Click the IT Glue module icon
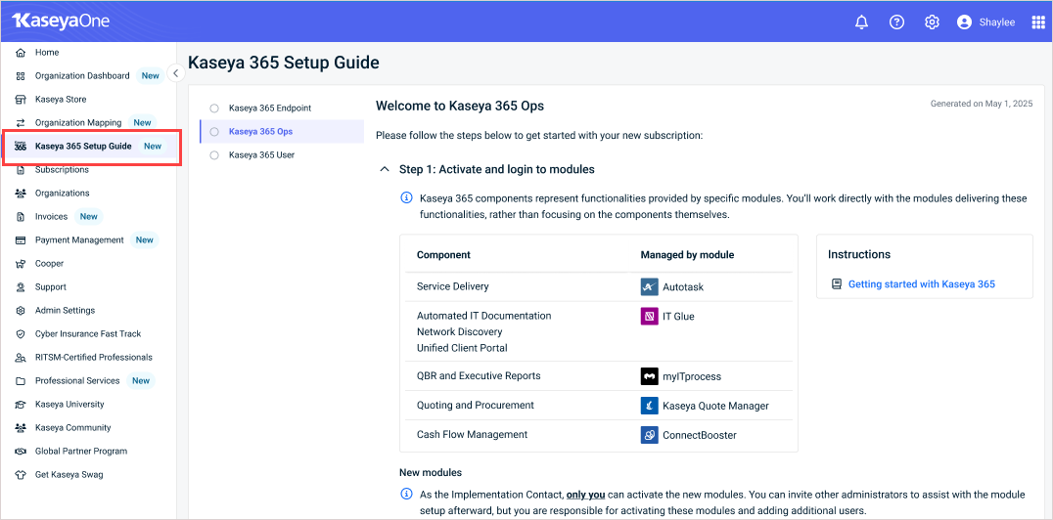The height and width of the screenshot is (520, 1053). pyautogui.click(x=650, y=316)
